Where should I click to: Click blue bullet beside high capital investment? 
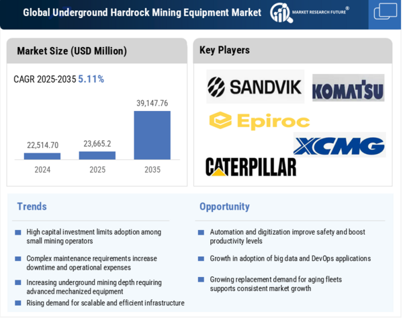[x=18, y=233]
